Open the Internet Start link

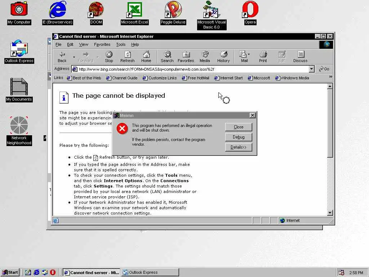(x=228, y=78)
